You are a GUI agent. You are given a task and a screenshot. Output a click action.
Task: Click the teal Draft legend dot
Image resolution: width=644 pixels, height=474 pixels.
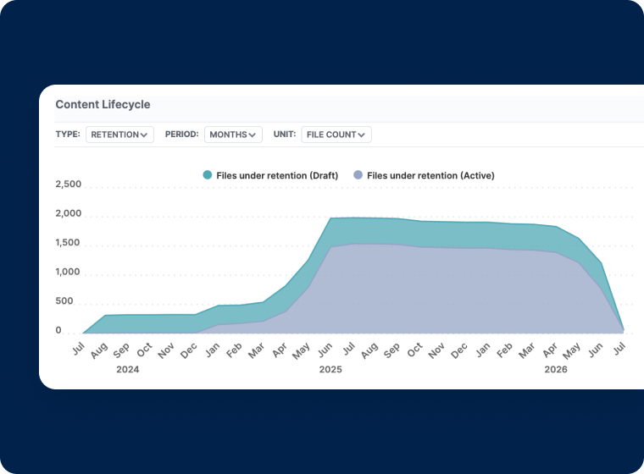pyautogui.click(x=207, y=175)
